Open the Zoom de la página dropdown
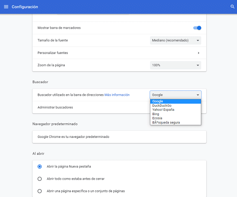 [175, 65]
